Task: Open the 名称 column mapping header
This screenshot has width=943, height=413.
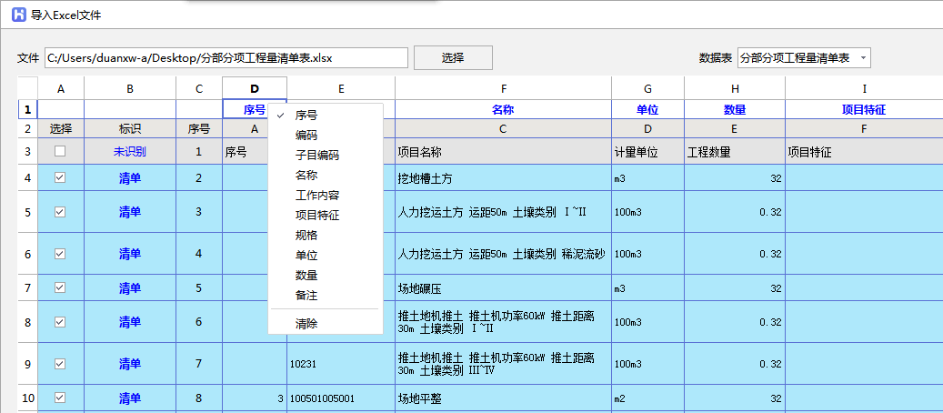Action: pos(503,109)
